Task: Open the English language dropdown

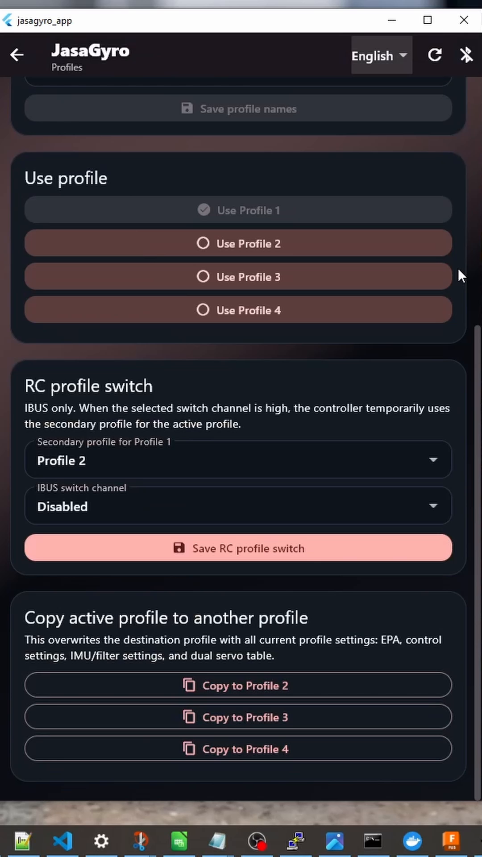Action: pyautogui.click(x=382, y=55)
